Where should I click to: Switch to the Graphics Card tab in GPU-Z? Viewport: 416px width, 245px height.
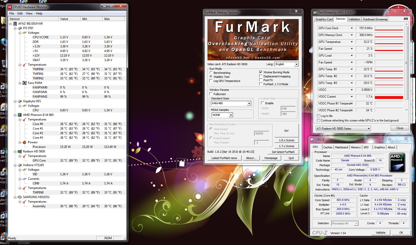[x=324, y=19]
